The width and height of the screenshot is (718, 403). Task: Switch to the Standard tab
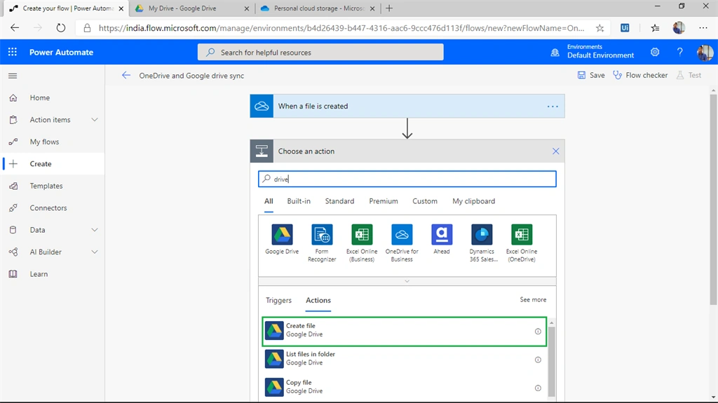[339, 201]
